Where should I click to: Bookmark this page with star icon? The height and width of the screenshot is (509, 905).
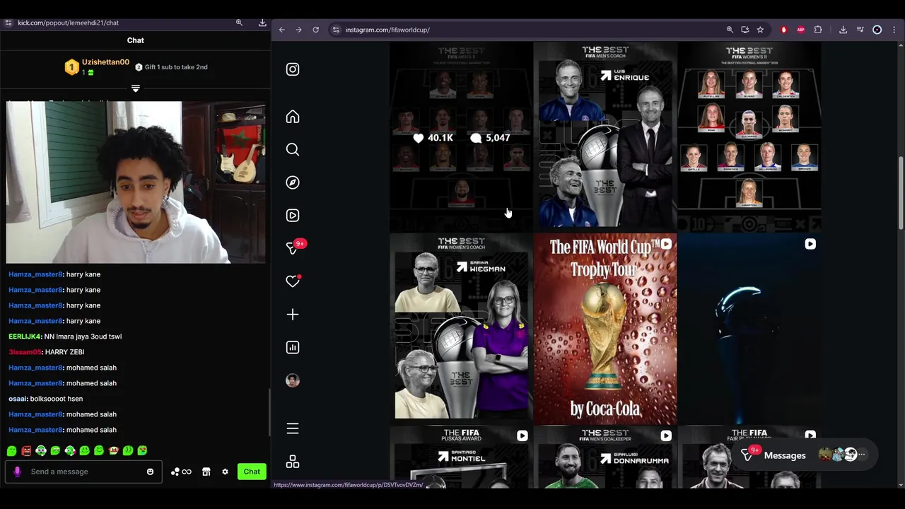760,30
